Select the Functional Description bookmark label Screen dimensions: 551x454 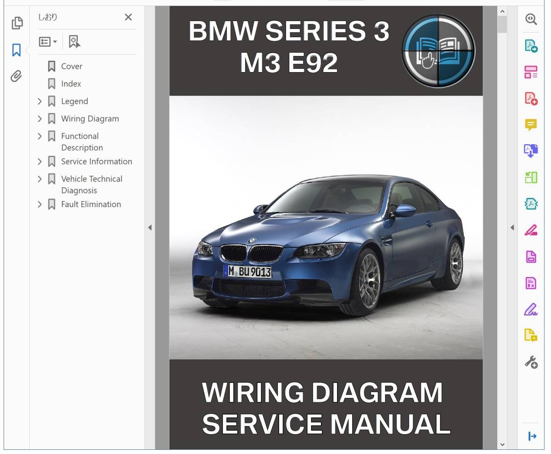point(82,142)
